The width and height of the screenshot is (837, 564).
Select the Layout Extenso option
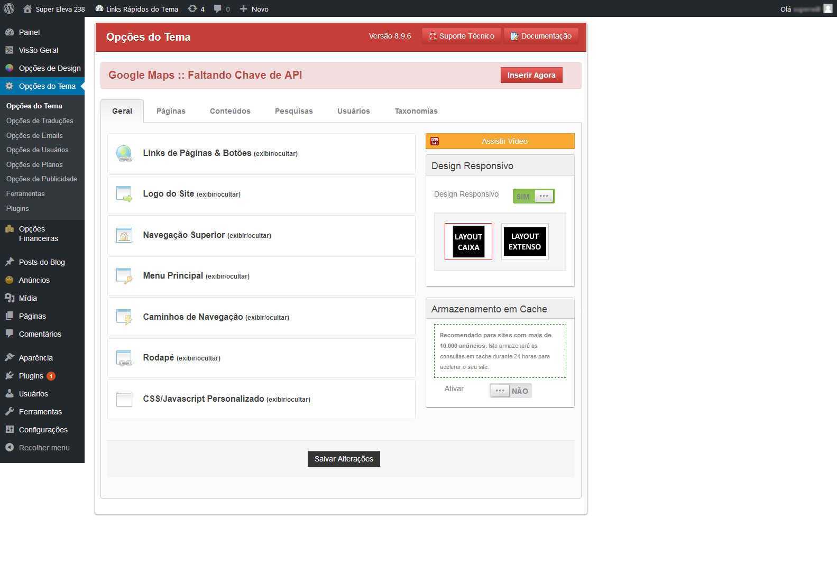(525, 242)
